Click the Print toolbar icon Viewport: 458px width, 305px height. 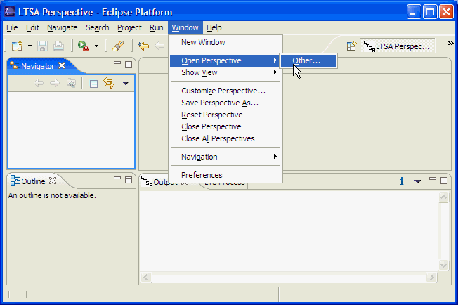(x=58, y=46)
